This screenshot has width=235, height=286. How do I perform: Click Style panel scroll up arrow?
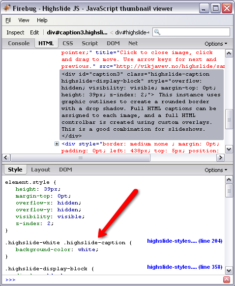click(229, 180)
